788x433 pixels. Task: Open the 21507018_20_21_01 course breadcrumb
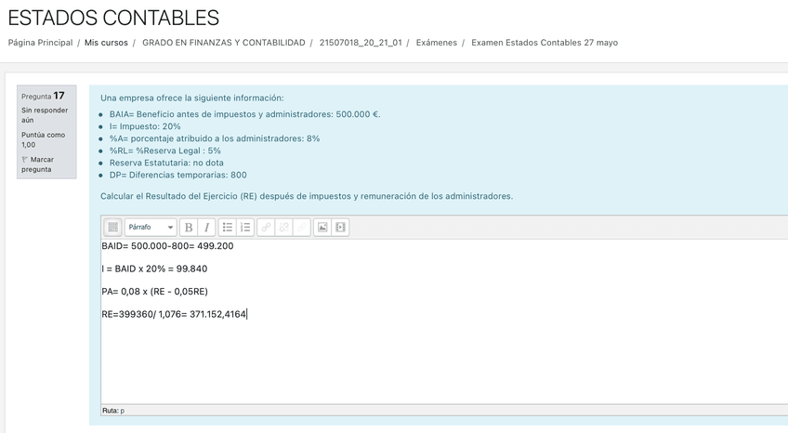coord(361,43)
